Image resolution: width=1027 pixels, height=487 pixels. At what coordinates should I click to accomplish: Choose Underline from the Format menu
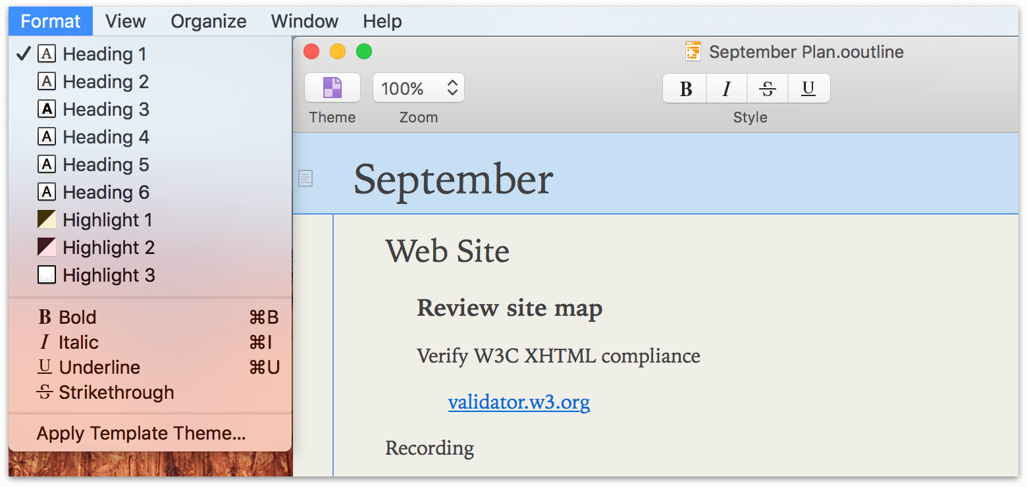pyautogui.click(x=150, y=367)
